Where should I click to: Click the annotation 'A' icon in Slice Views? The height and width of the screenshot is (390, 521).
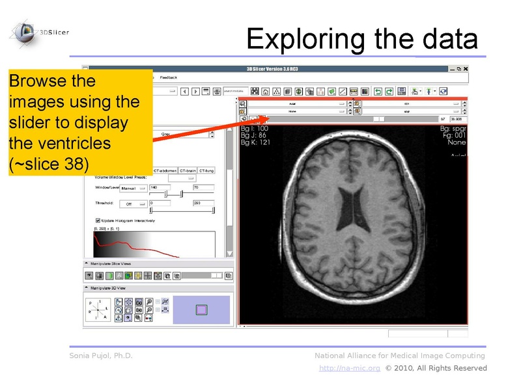(119, 276)
